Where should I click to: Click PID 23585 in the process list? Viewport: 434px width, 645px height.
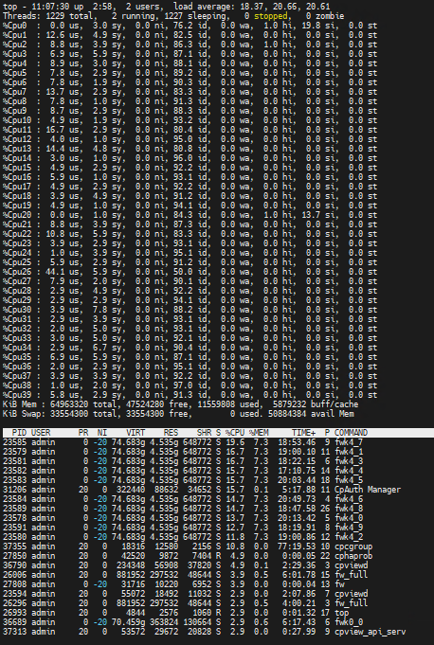point(15,441)
